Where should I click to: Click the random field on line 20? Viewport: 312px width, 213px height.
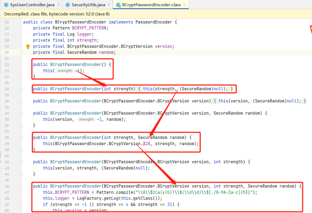[x=106, y=53]
